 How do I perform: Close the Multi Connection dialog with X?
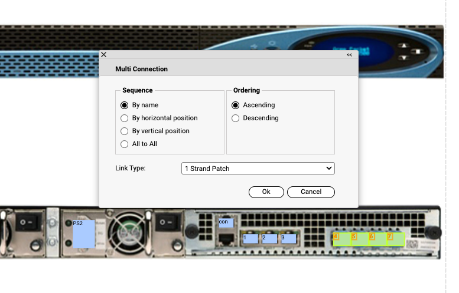(x=104, y=54)
